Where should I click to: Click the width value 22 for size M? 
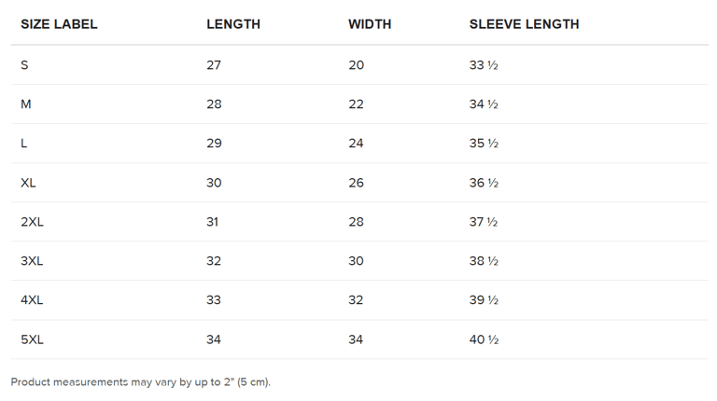click(x=356, y=104)
